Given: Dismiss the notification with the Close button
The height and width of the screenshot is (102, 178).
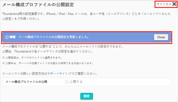Looking at the screenshot, I should click(161, 37).
